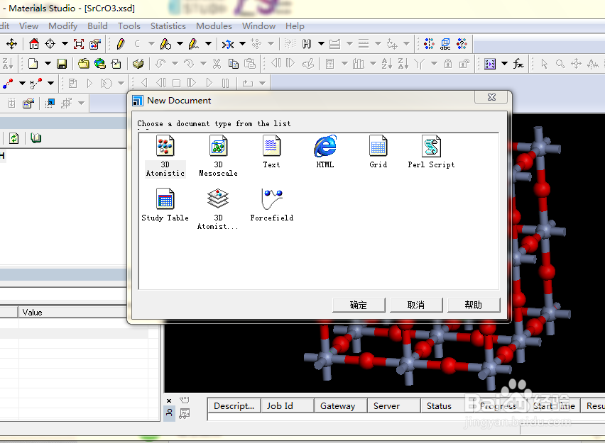Click the green refresh icon in side panel
The image size is (605, 443).
(x=14, y=138)
